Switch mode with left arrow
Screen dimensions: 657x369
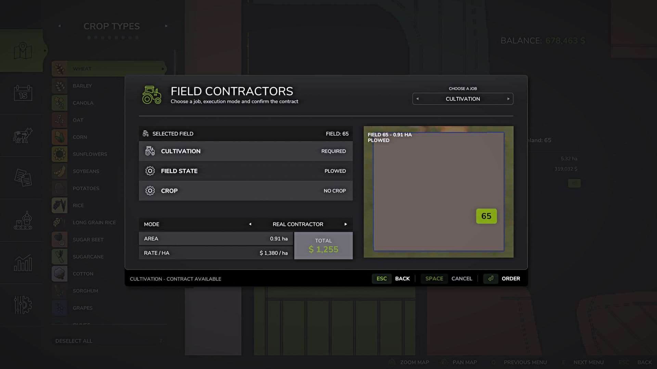click(x=250, y=224)
